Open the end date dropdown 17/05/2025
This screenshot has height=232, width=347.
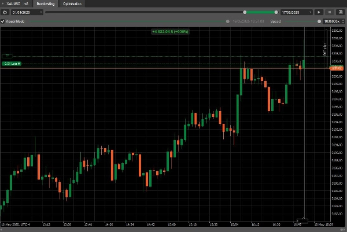coord(296,12)
